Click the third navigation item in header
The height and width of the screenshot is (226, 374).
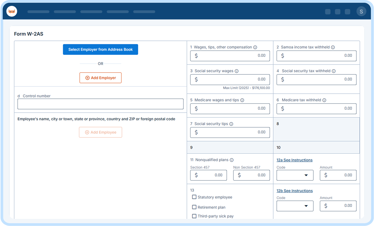coord(91,12)
